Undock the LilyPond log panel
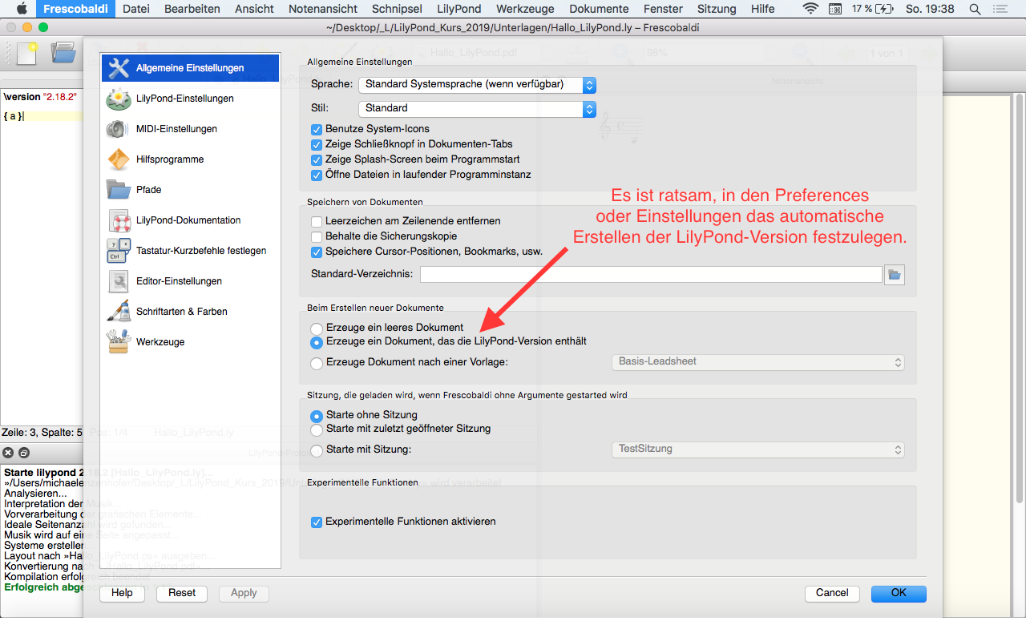Screen dimensions: 1026x641 tap(24, 453)
